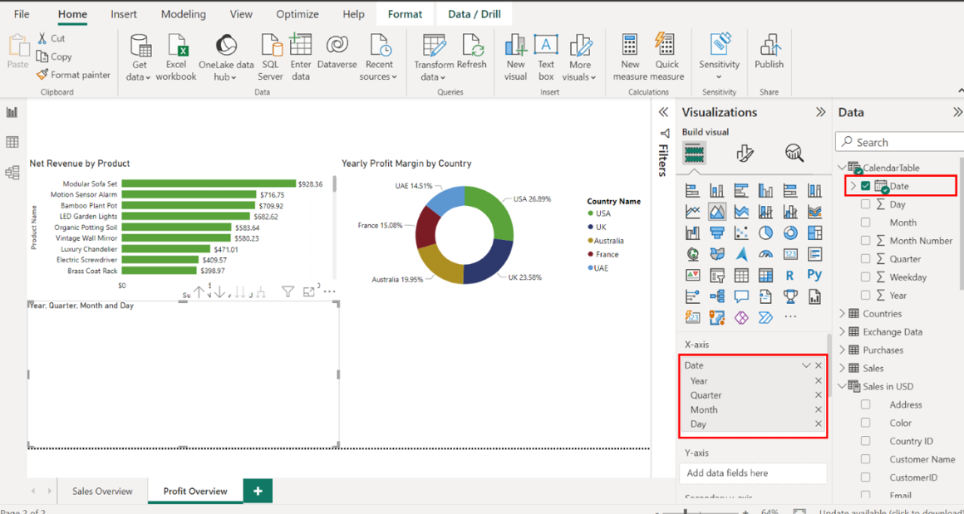Open the Transform data tool

tap(434, 48)
